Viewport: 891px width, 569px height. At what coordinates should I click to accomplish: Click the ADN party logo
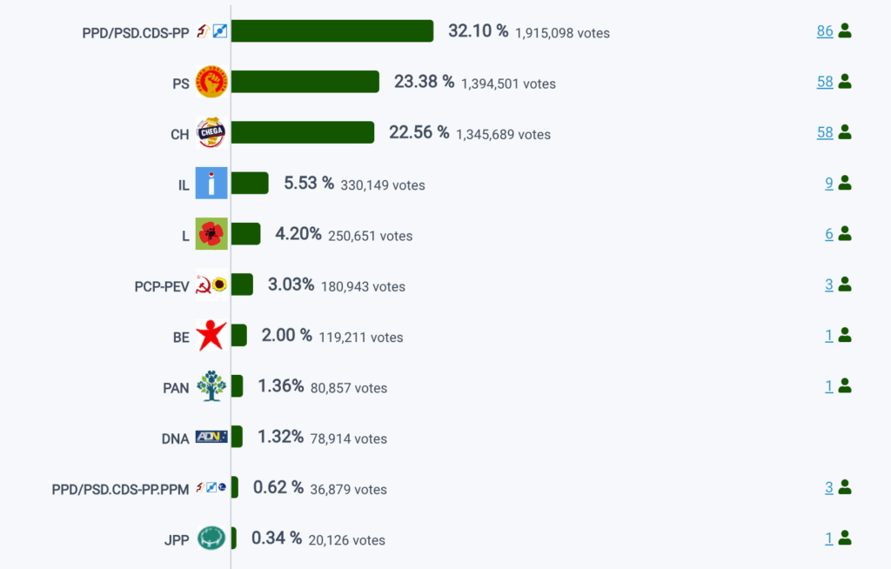[x=211, y=437]
